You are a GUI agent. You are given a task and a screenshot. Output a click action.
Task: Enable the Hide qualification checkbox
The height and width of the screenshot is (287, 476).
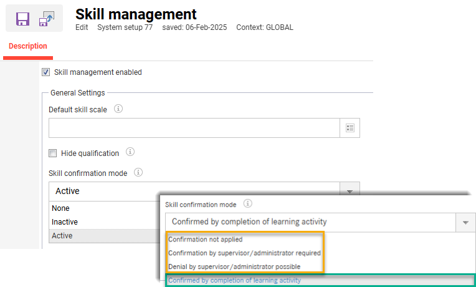pos(53,153)
